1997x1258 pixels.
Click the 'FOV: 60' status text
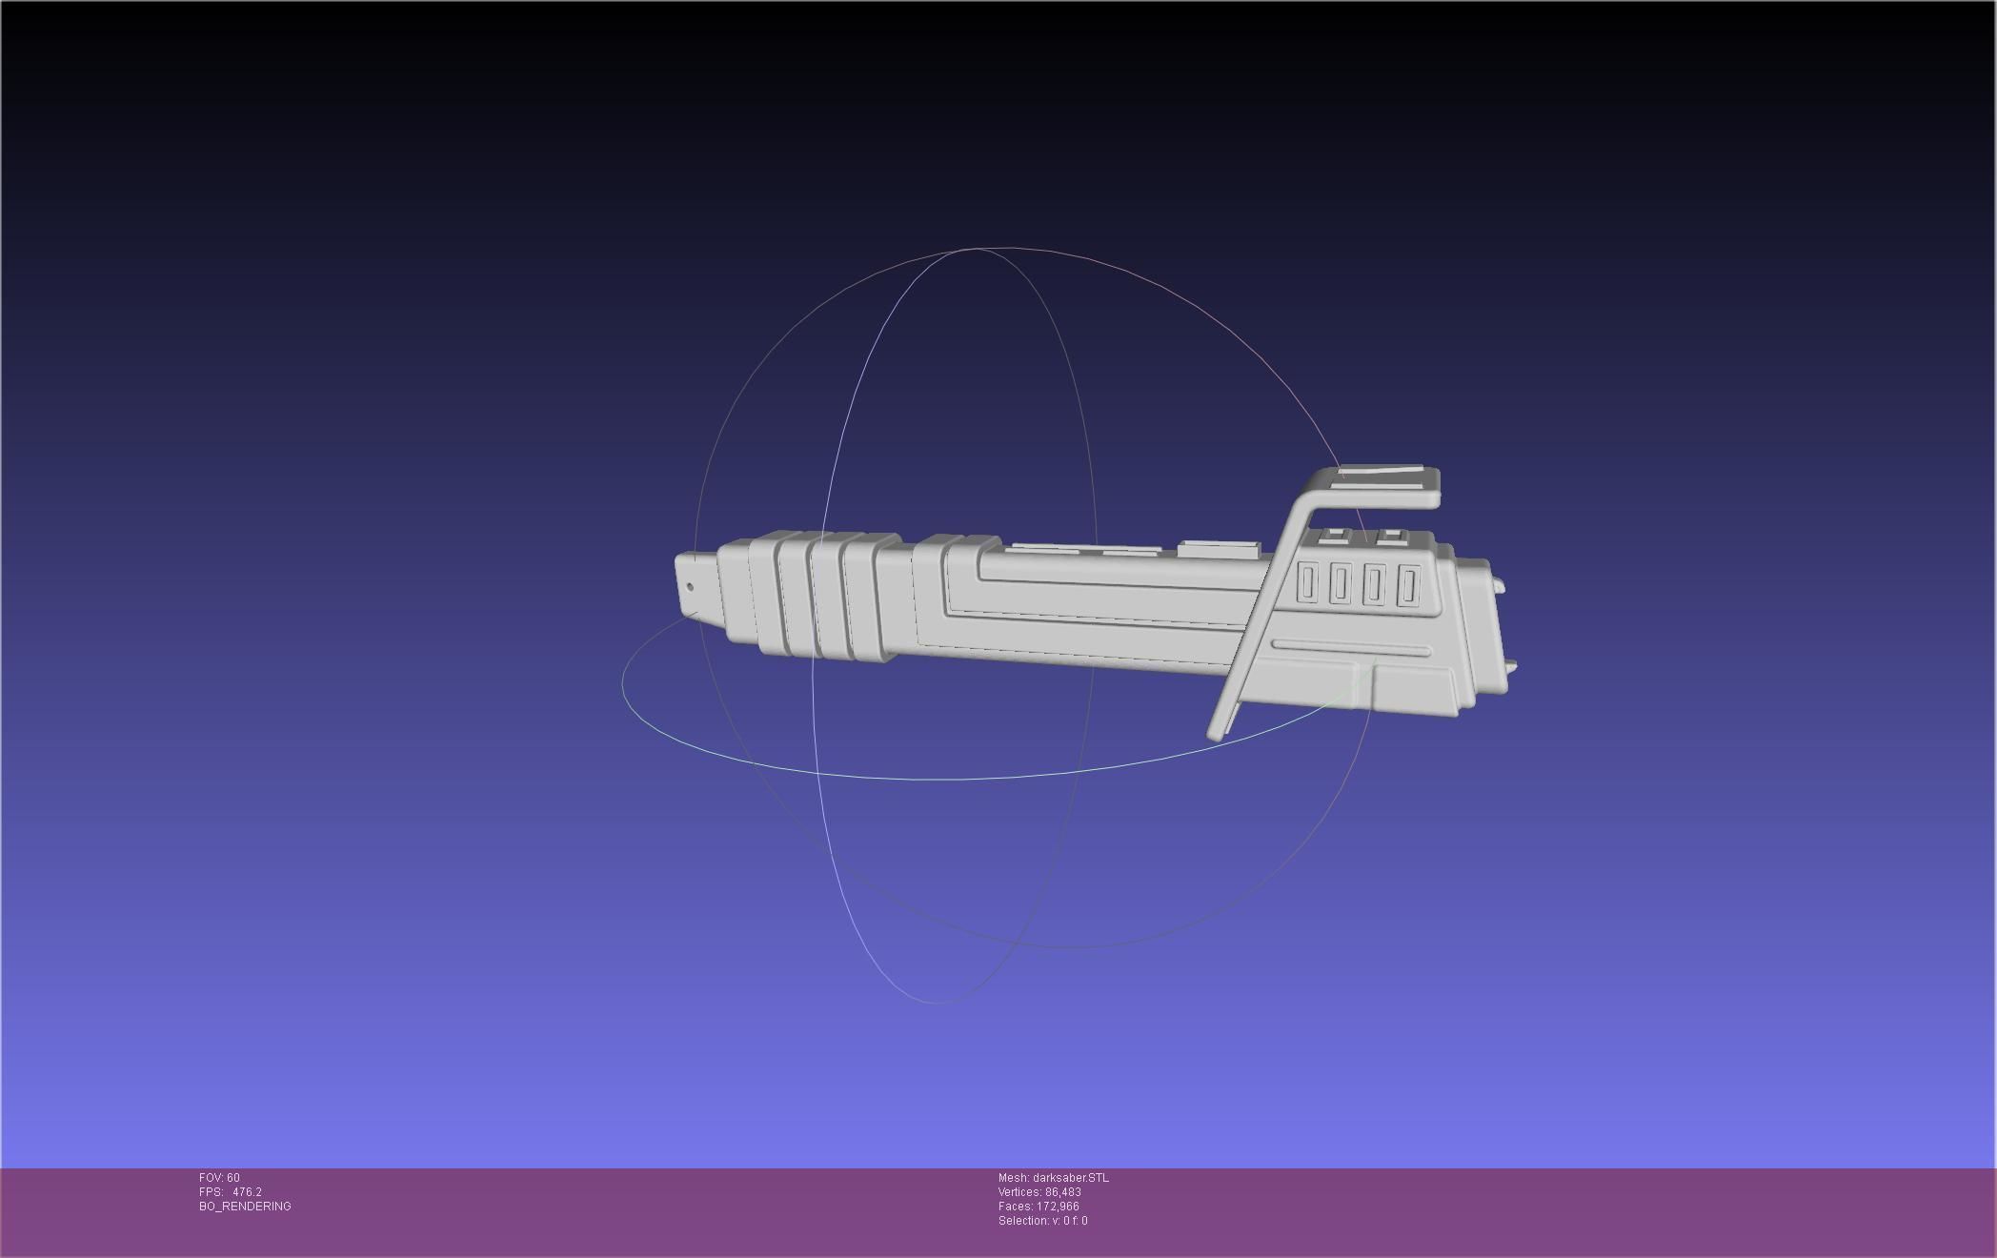[219, 1178]
